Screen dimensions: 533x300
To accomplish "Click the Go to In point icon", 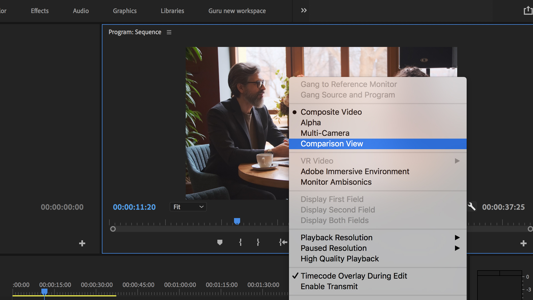I will pyautogui.click(x=283, y=242).
